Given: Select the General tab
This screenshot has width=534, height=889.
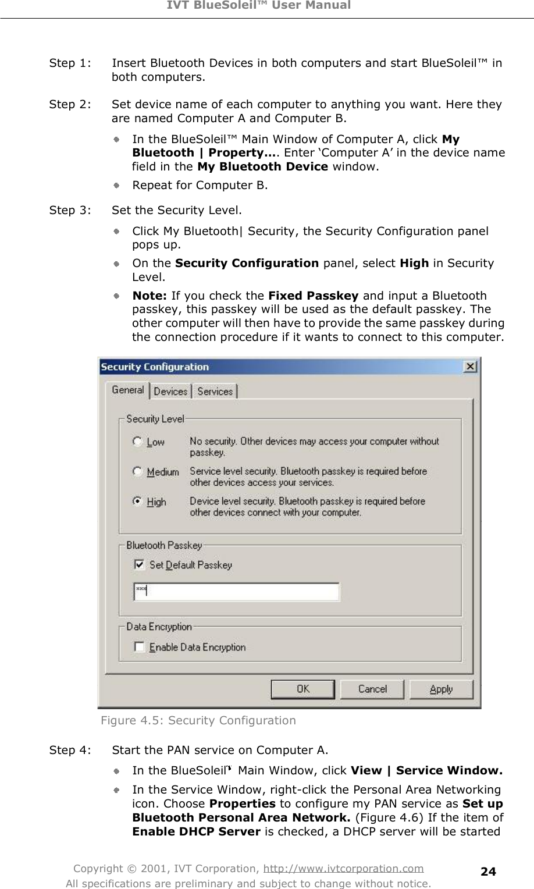Looking at the screenshot, I should pos(127,389).
